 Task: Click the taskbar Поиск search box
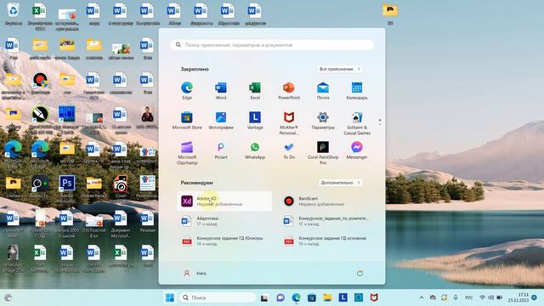218,297
